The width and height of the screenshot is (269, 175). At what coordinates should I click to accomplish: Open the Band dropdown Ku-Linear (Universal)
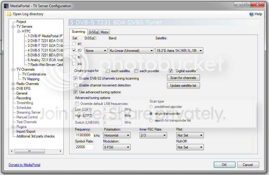pos(131,51)
